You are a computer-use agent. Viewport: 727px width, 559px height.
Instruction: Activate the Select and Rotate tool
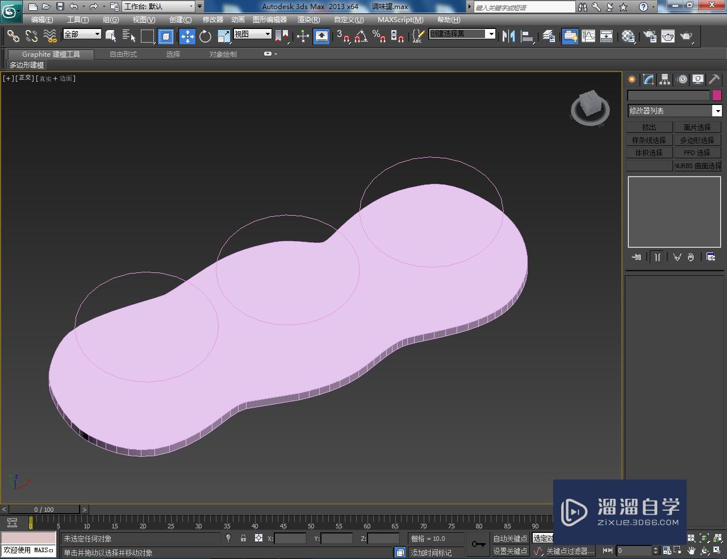click(x=205, y=36)
